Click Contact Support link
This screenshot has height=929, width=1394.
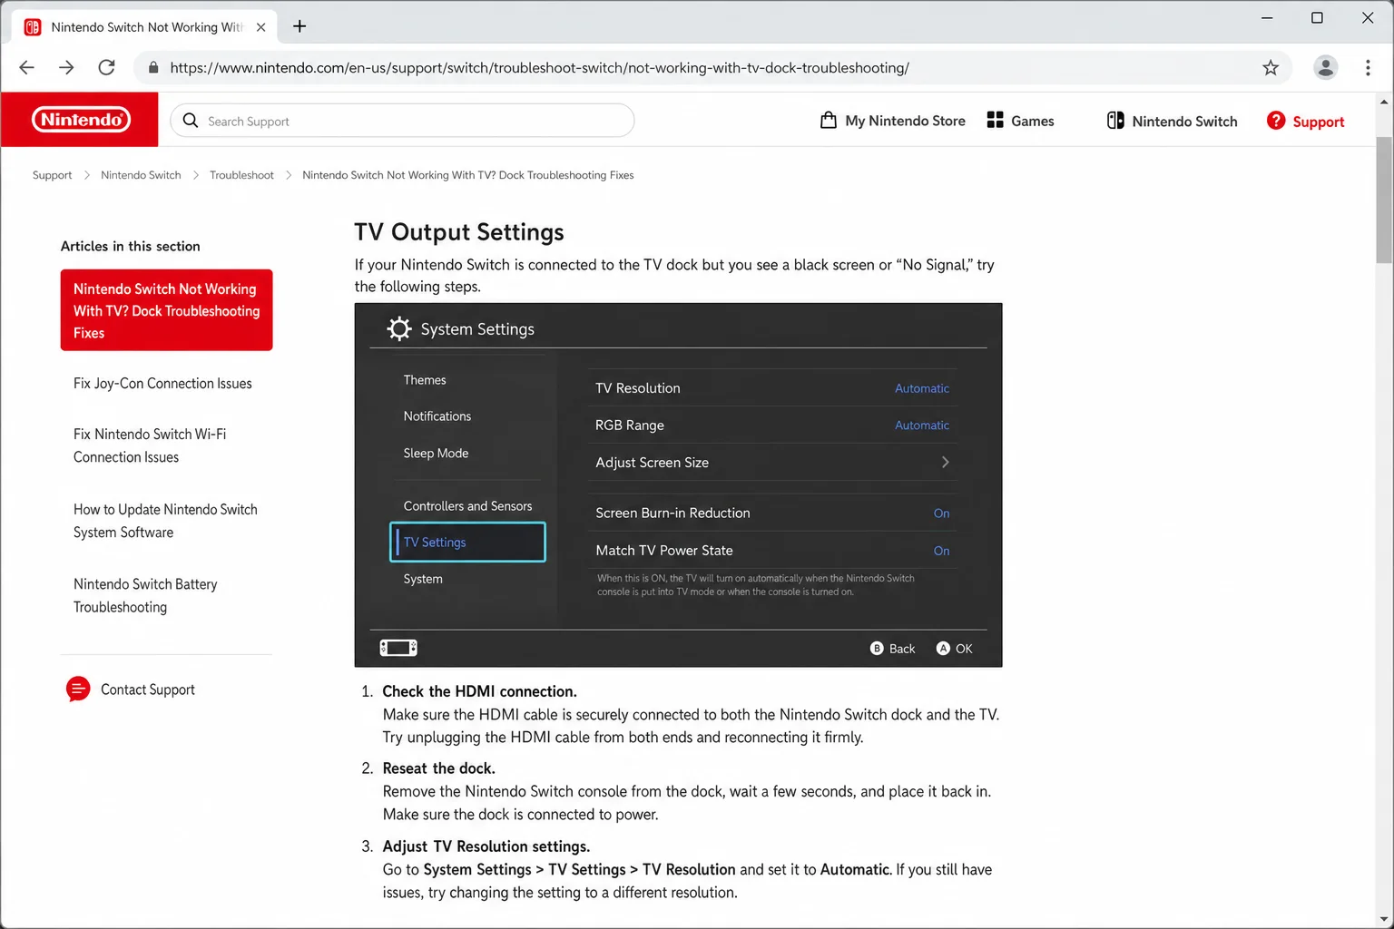point(148,689)
